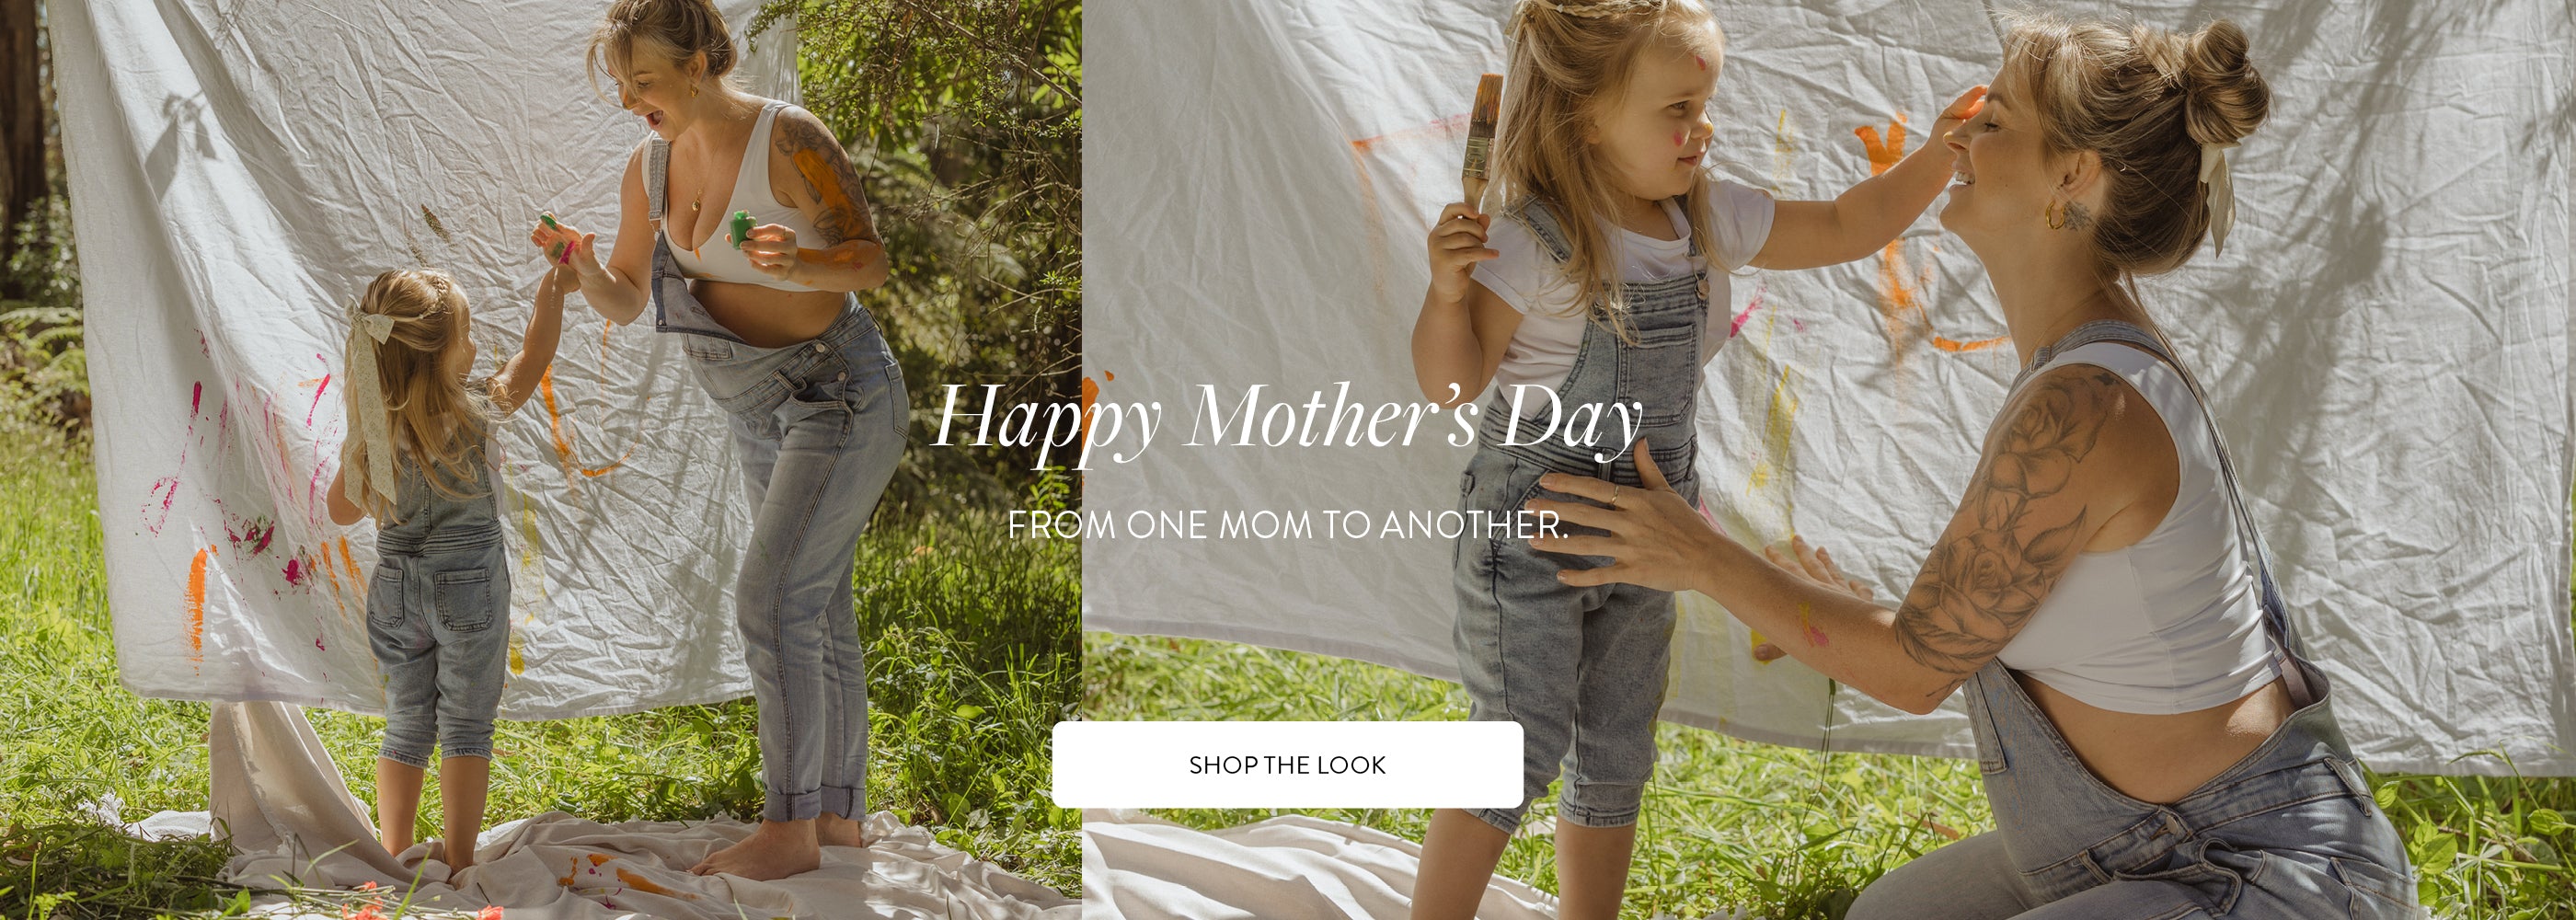Image resolution: width=2576 pixels, height=920 pixels.
Task: Select the FROM ONE MOM TO ANOTHER tagline
Action: [x=1287, y=526]
